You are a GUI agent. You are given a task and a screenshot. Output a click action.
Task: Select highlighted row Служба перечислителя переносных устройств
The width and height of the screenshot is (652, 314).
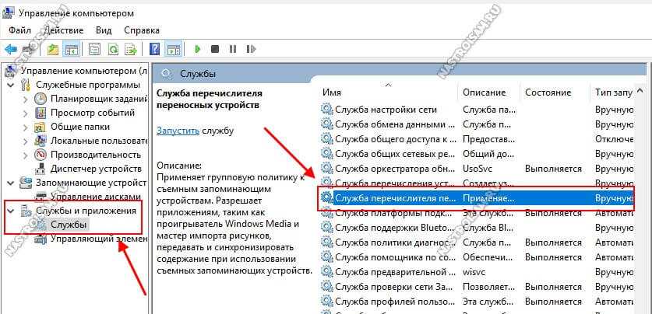478,198
